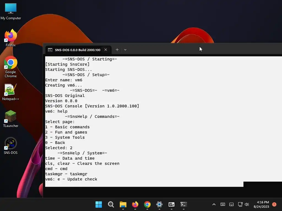Open Settings gear in taskbar
Screen dimensions: 282x211
pyautogui.click(x=159, y=204)
